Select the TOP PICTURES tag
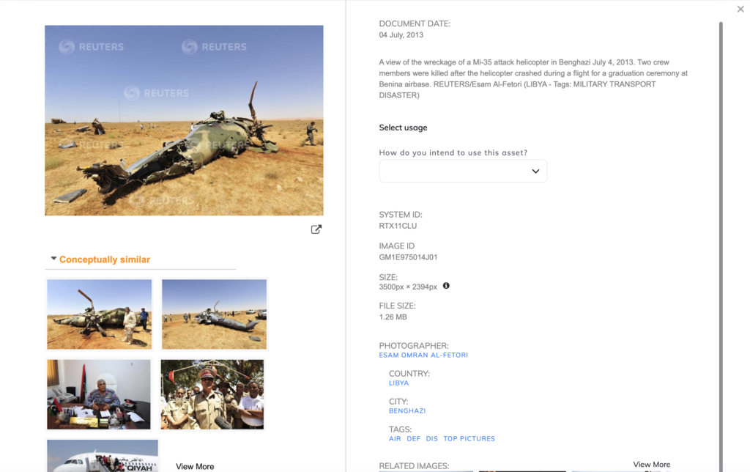 469,438
